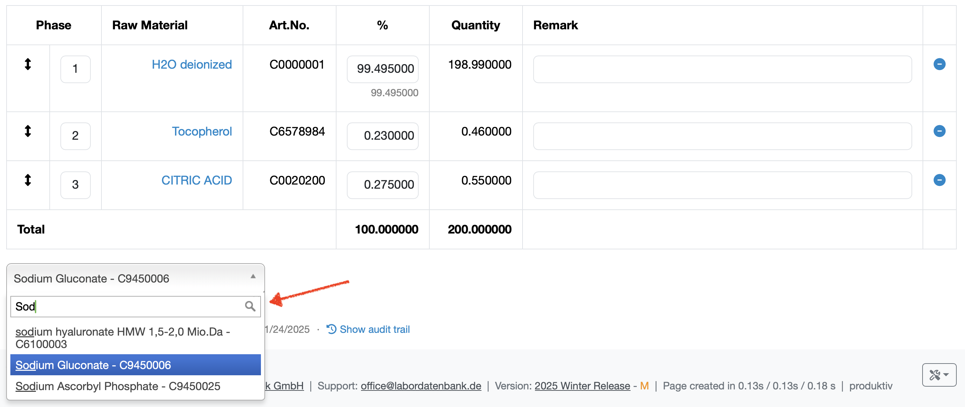Remove the Tocopherol row with minus icon
The height and width of the screenshot is (407, 965).
pyautogui.click(x=939, y=131)
